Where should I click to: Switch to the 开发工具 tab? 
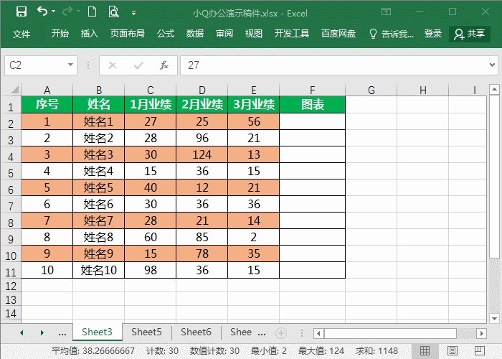coord(292,34)
